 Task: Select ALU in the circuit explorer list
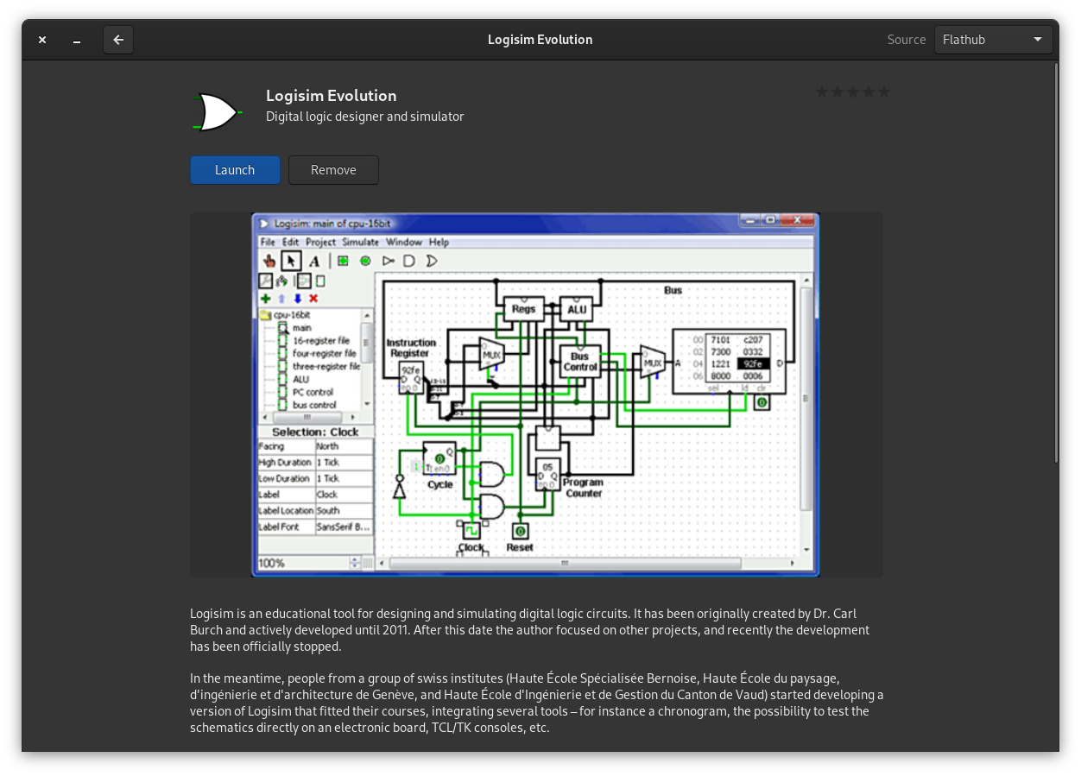[302, 378]
